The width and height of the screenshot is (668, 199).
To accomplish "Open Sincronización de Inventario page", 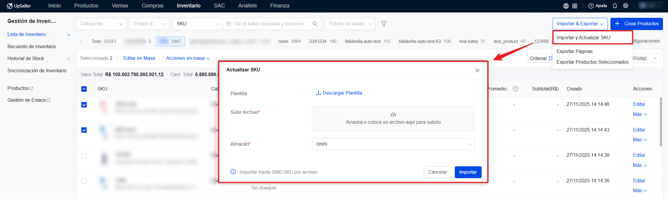I will click(37, 71).
